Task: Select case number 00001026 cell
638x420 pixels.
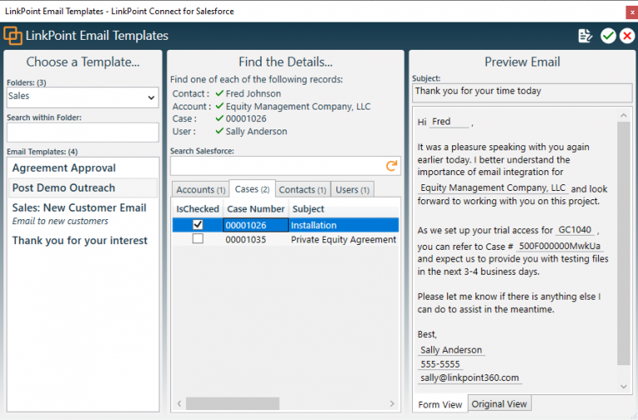Action: pyautogui.click(x=256, y=225)
